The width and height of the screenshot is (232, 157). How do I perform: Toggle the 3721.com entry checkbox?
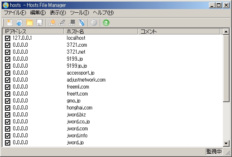tap(7, 45)
